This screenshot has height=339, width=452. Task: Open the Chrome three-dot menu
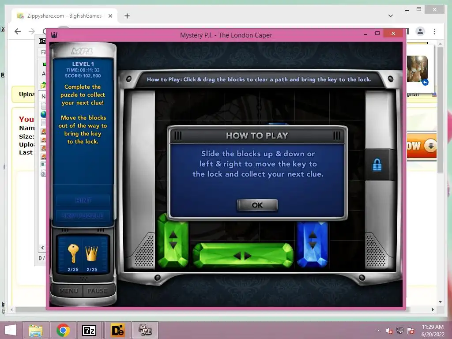(x=434, y=31)
